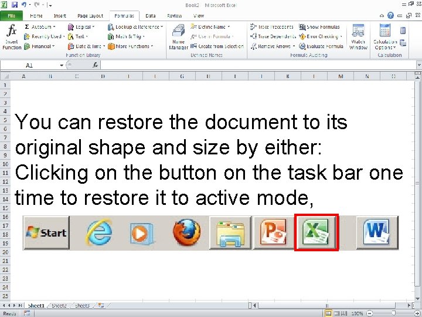The width and height of the screenshot is (422, 317).
Task: Click the PowerPoint taskbar icon
Action: point(274,232)
